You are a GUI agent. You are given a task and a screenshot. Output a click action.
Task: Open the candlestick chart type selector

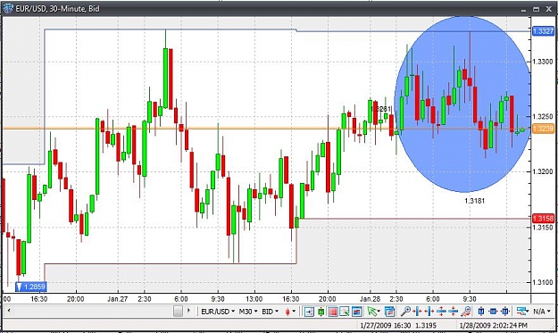pos(287,312)
